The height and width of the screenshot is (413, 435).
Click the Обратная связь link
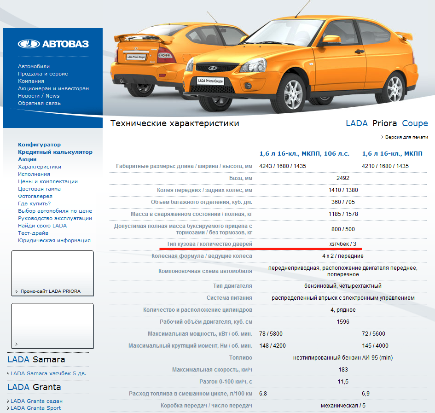pyautogui.click(x=39, y=103)
